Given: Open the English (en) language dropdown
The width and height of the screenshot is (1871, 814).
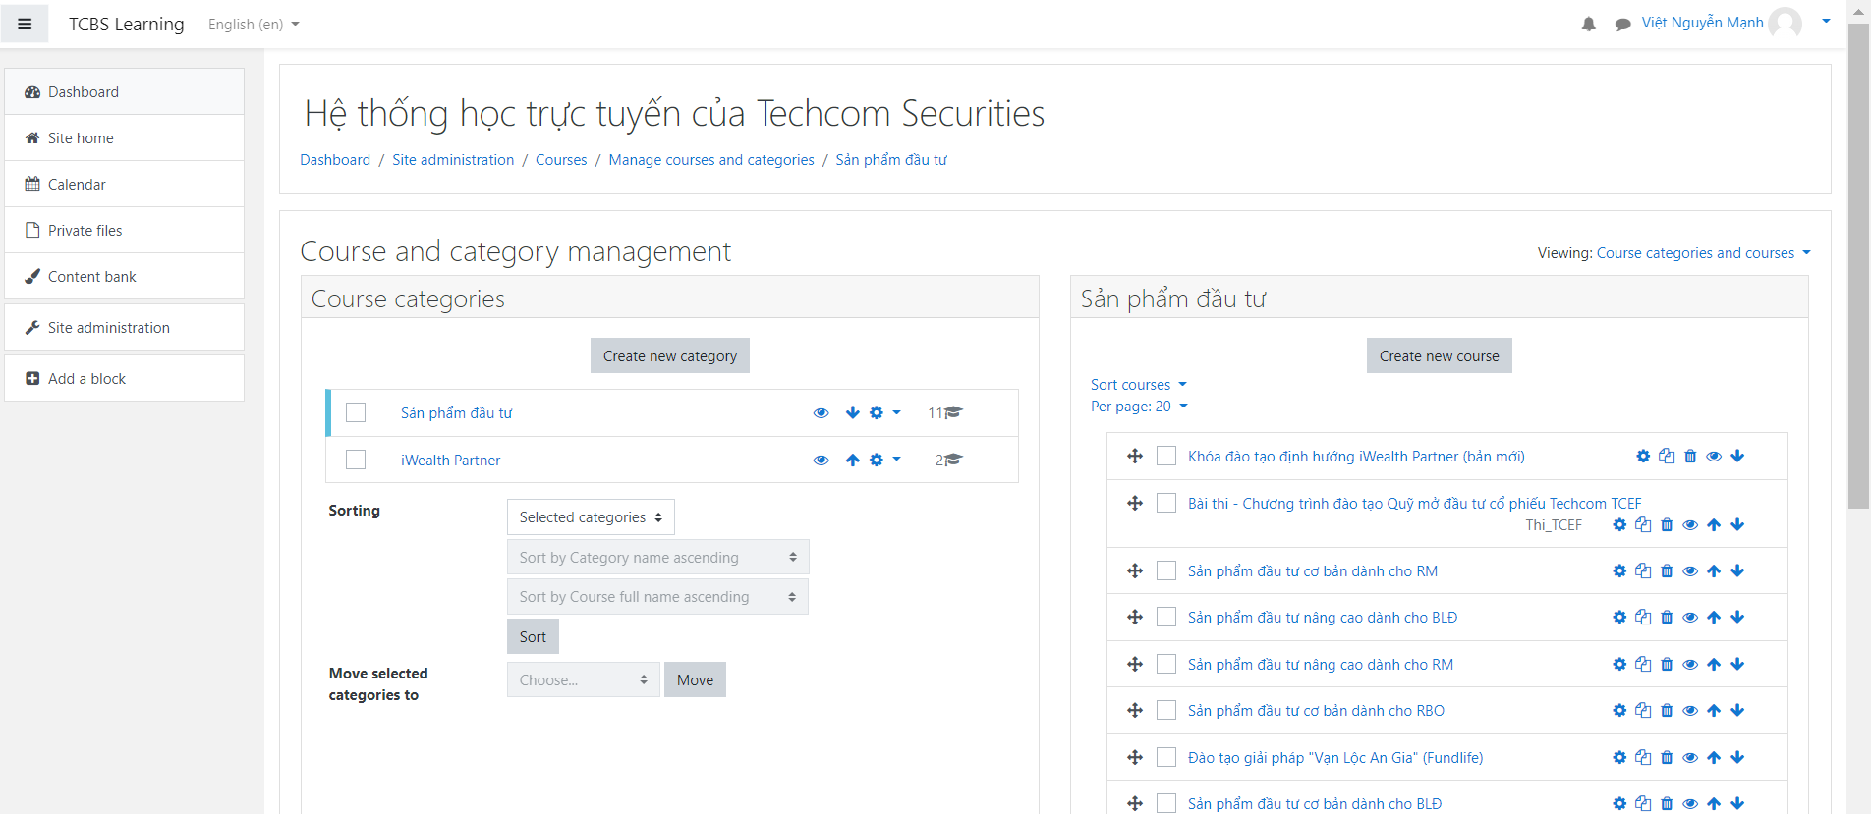Looking at the screenshot, I should pos(254,24).
